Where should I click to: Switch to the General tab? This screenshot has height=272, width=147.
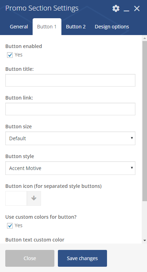(19, 27)
